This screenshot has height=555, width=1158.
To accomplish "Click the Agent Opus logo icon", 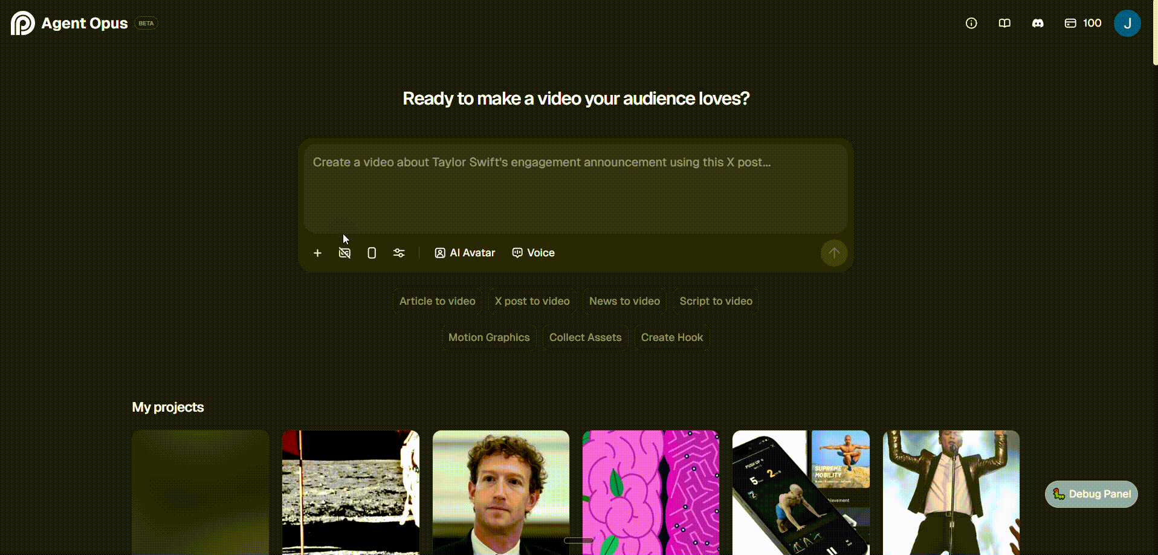I will point(23,23).
